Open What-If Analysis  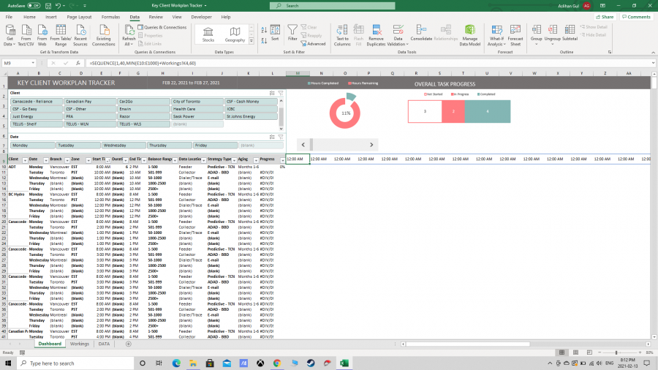(497, 35)
